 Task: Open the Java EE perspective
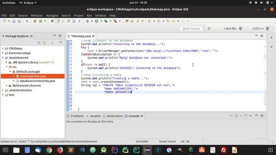(x=233, y=28)
